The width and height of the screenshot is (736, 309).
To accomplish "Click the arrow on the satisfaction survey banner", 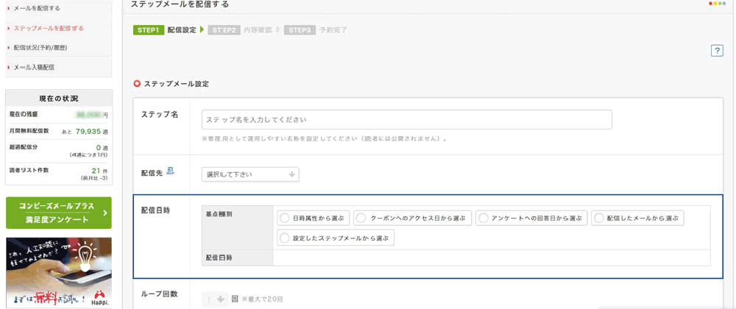I will [105, 213].
